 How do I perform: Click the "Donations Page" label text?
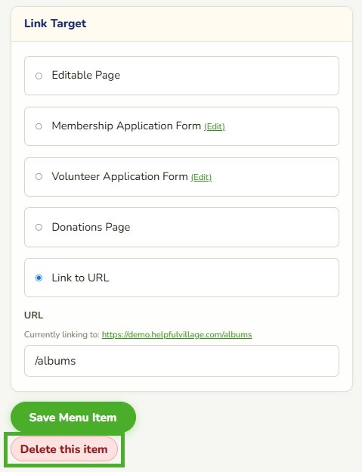pyautogui.click(x=91, y=227)
